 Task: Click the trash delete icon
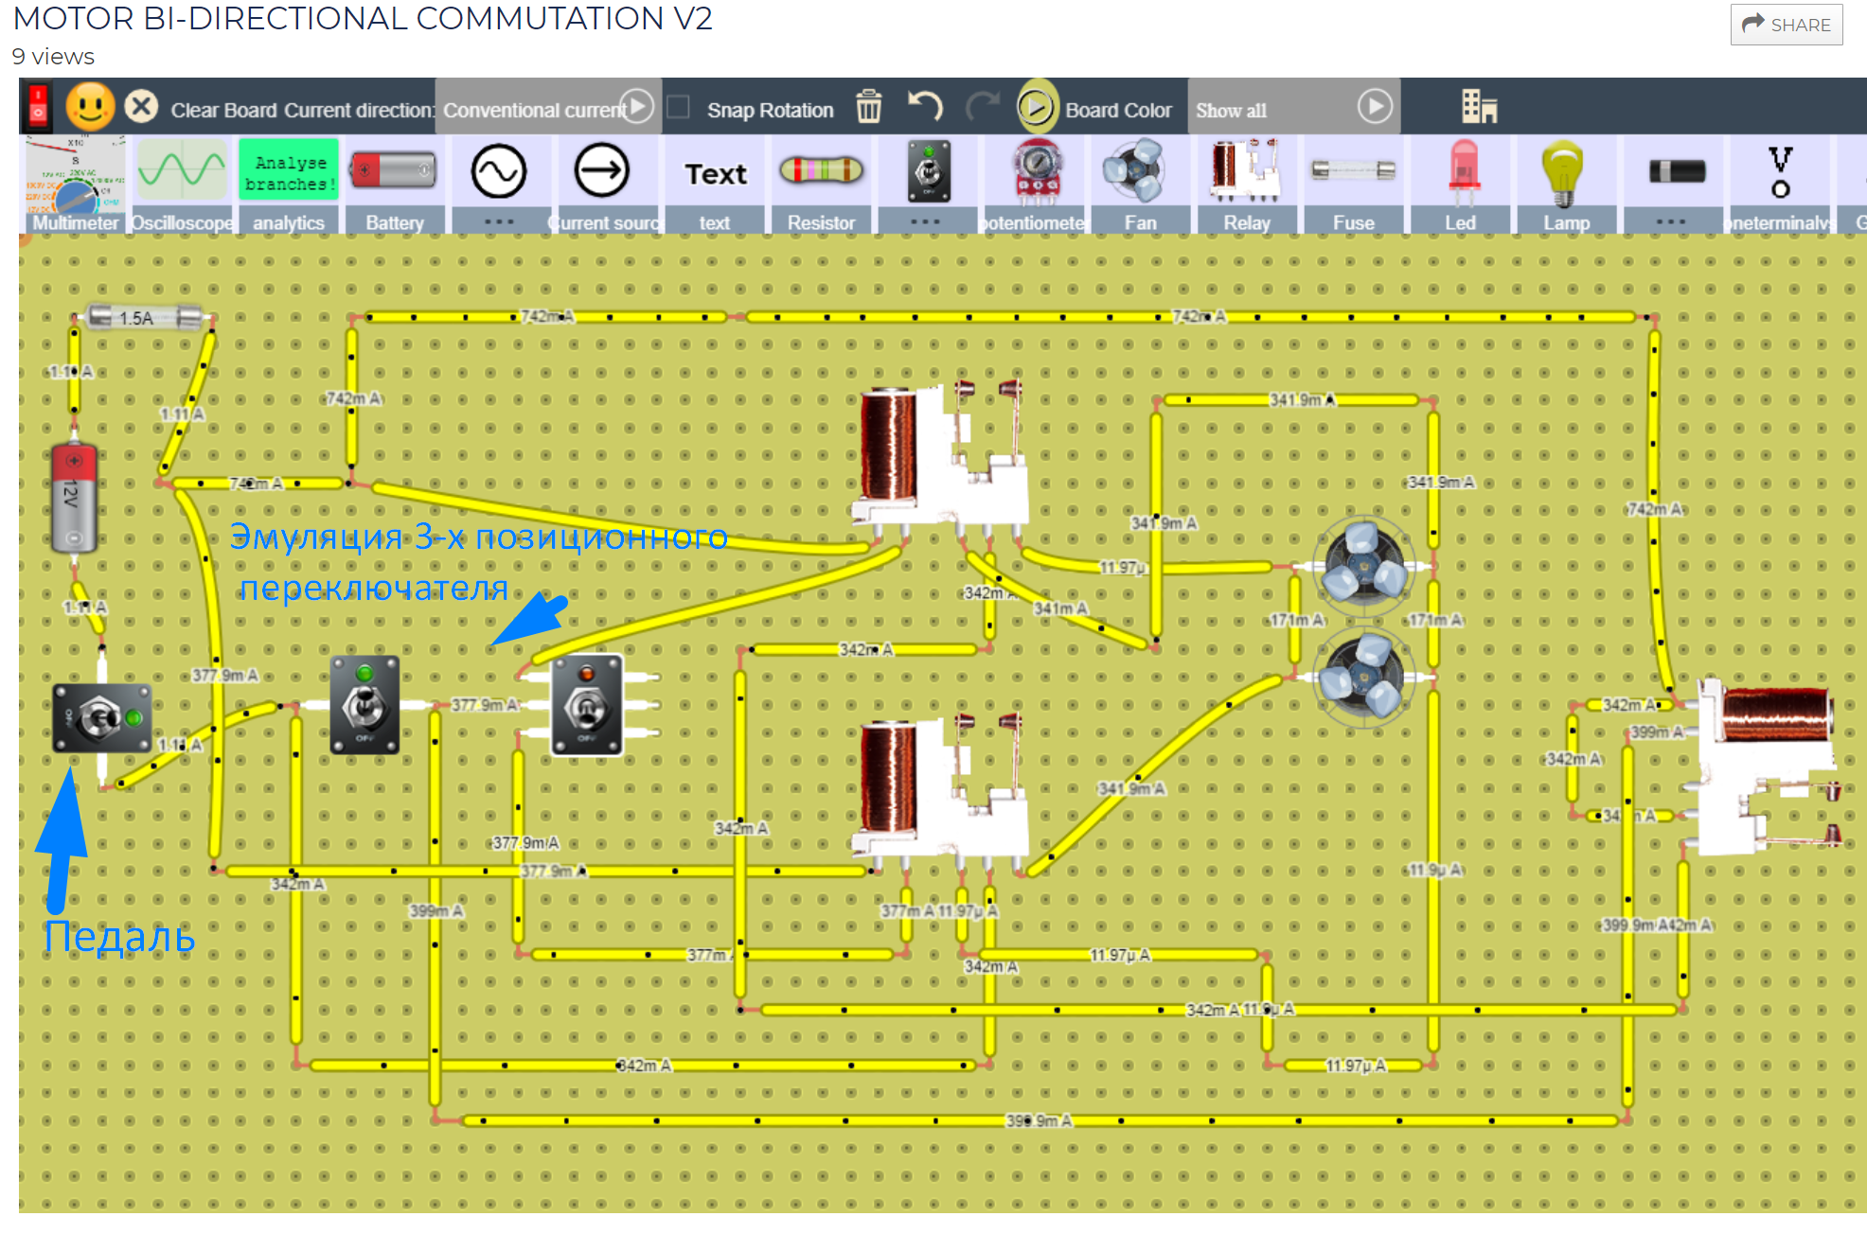point(868,107)
